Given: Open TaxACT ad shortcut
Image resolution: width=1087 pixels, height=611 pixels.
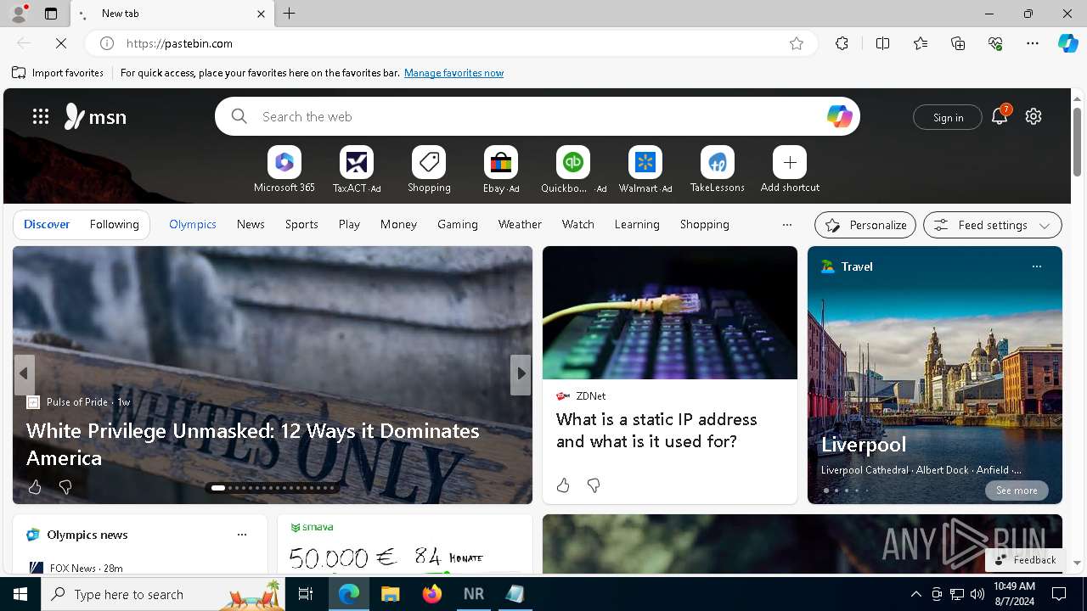Looking at the screenshot, I should (357, 170).
